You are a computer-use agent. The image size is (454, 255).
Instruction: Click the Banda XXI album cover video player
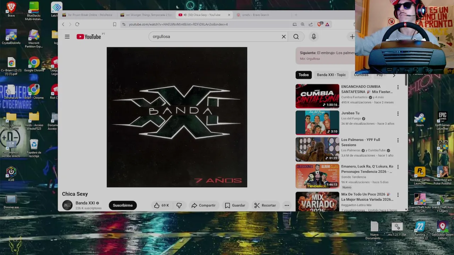[177, 117]
